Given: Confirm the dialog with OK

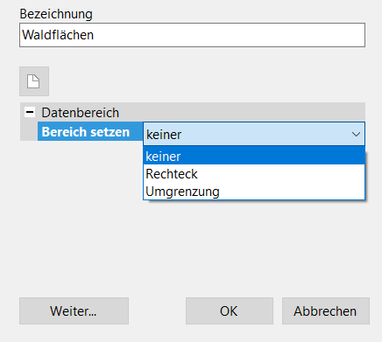Looking at the screenshot, I should (230, 311).
